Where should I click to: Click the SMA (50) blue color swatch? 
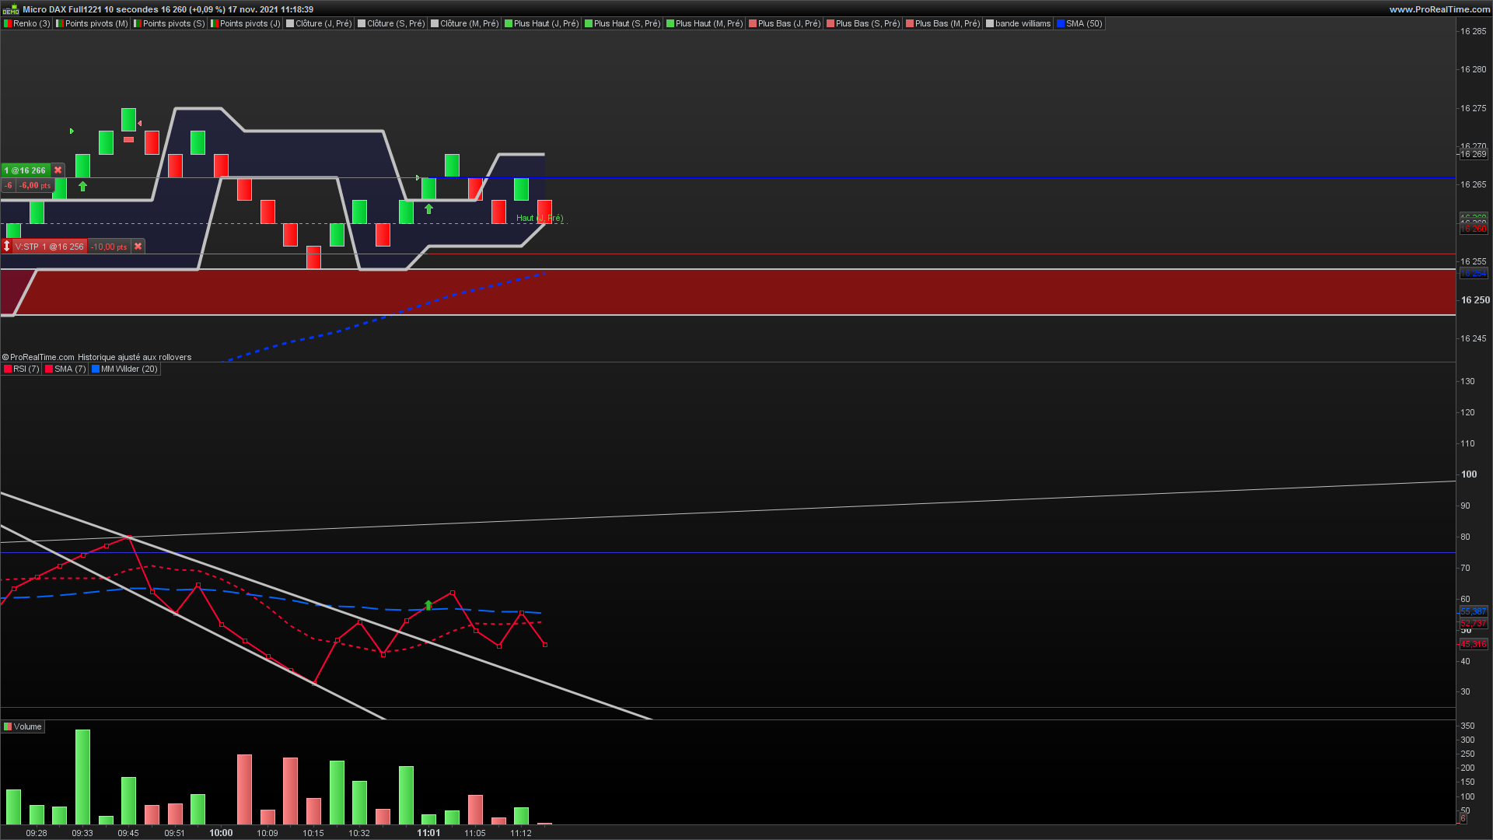tap(1061, 24)
